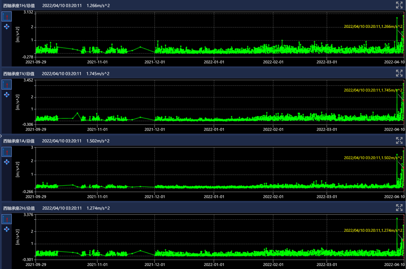This screenshot has height=269, width=406.
Task: Click the 西轴承座2H/总值 panel title
Action: click(19, 208)
